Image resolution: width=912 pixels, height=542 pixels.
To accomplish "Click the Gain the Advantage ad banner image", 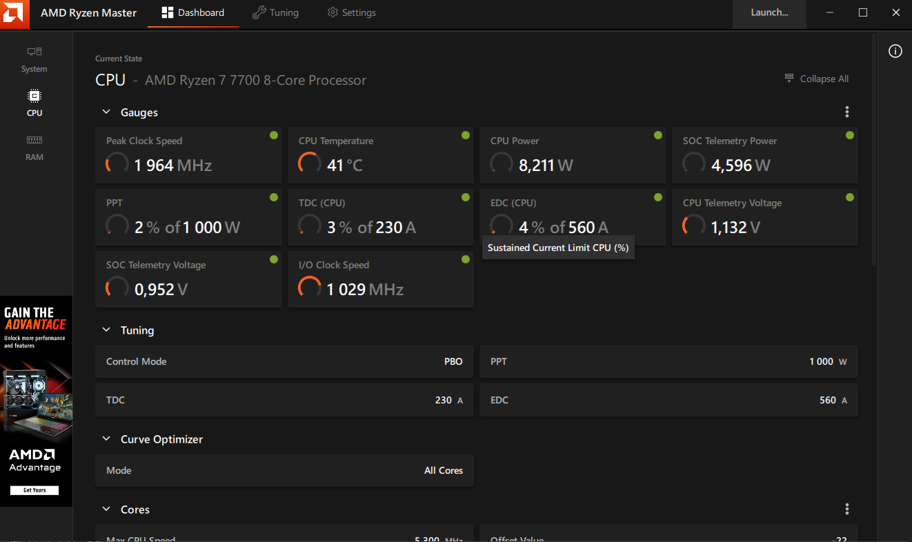I will pyautogui.click(x=36, y=401).
